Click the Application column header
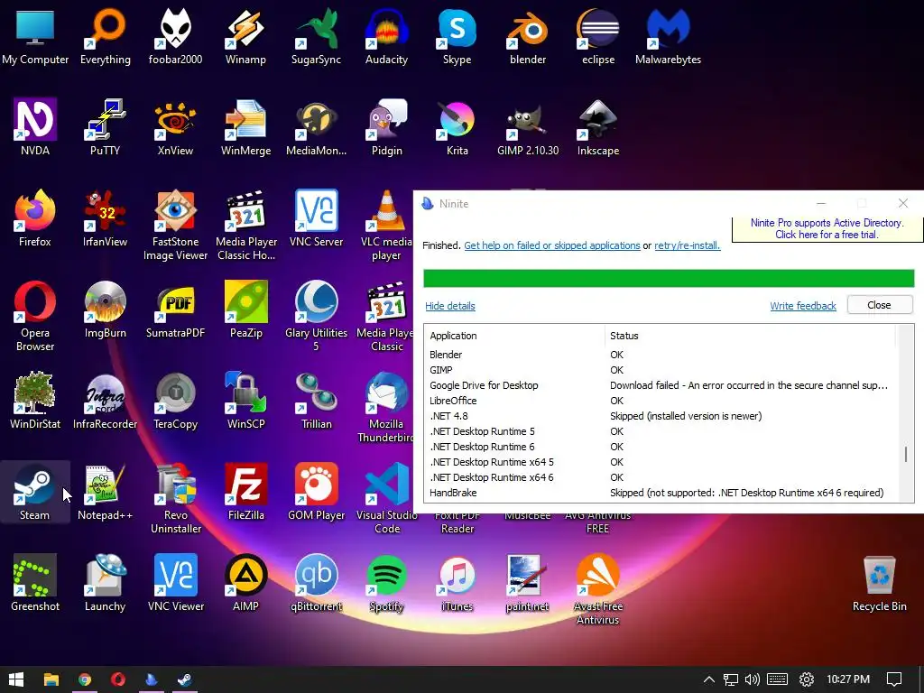Image resolution: width=924 pixels, height=693 pixels. click(514, 336)
